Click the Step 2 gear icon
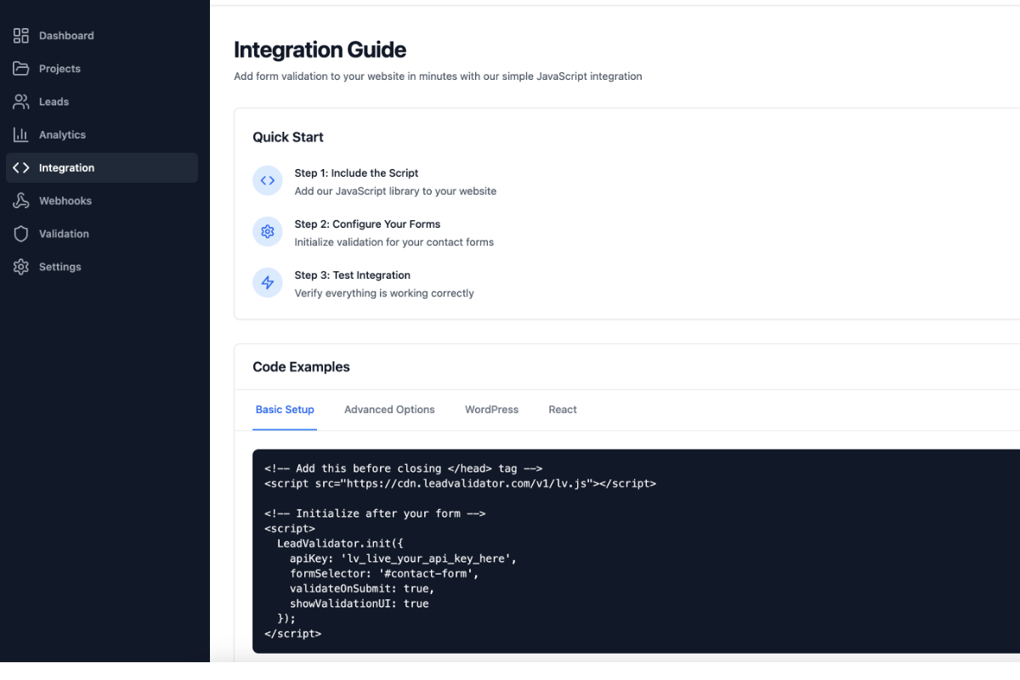 pos(268,232)
